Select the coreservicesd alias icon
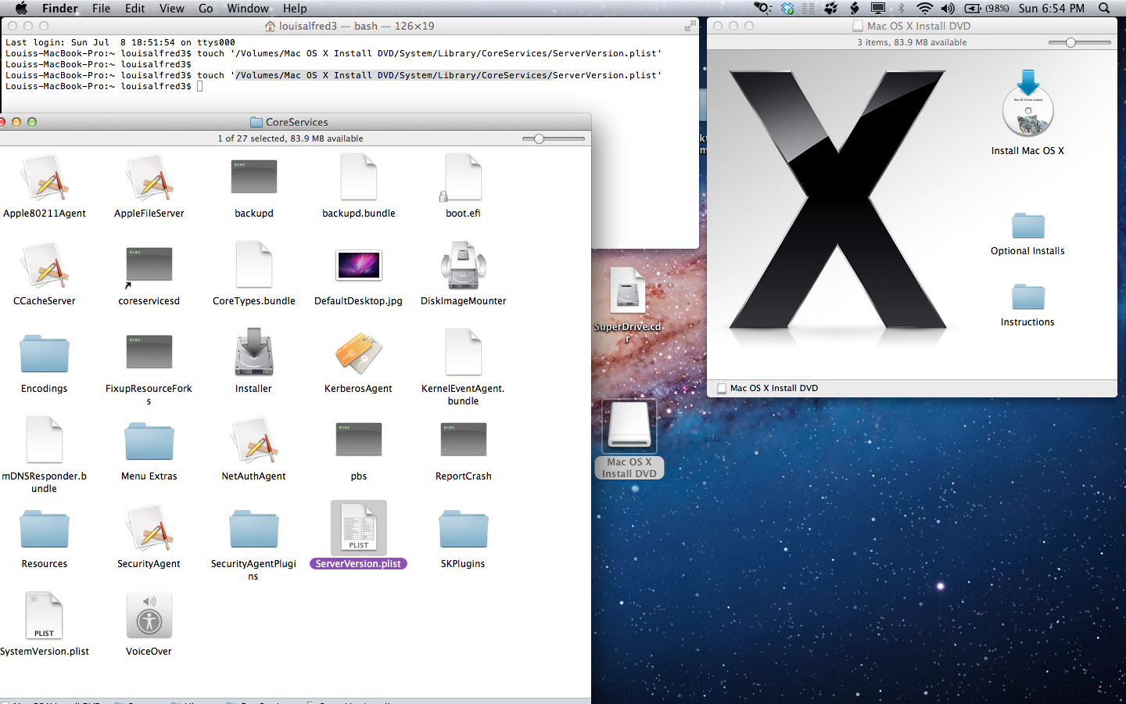 coord(149,266)
